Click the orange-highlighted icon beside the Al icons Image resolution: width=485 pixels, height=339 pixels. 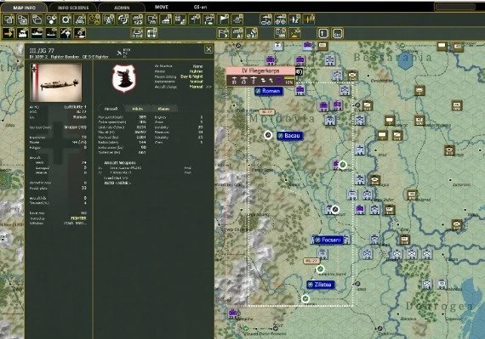click(x=294, y=33)
